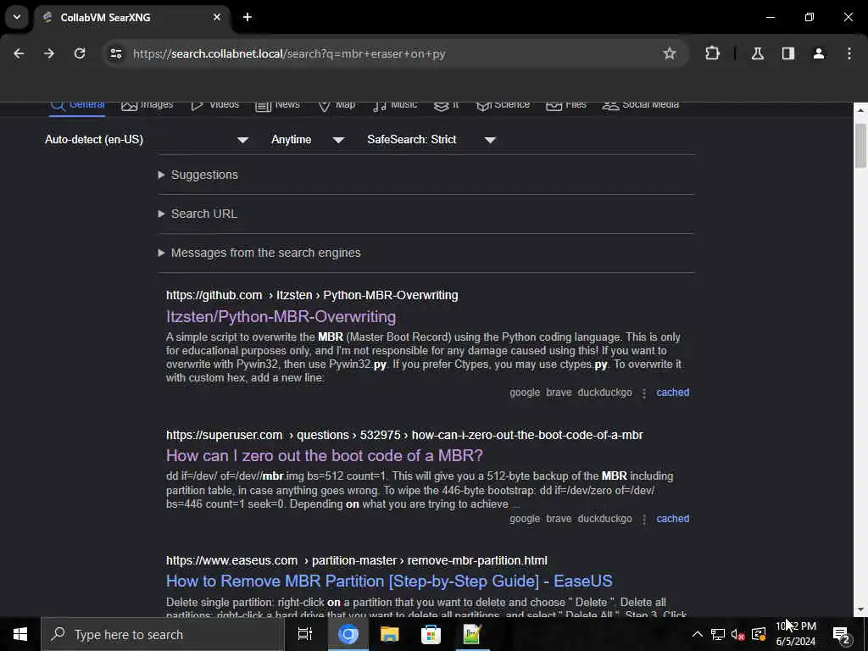This screenshot has width=868, height=651.
Task: Switch to Images search category
Action: coord(147,104)
